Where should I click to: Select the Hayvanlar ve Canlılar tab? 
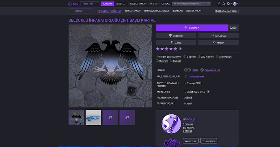point(156,11)
